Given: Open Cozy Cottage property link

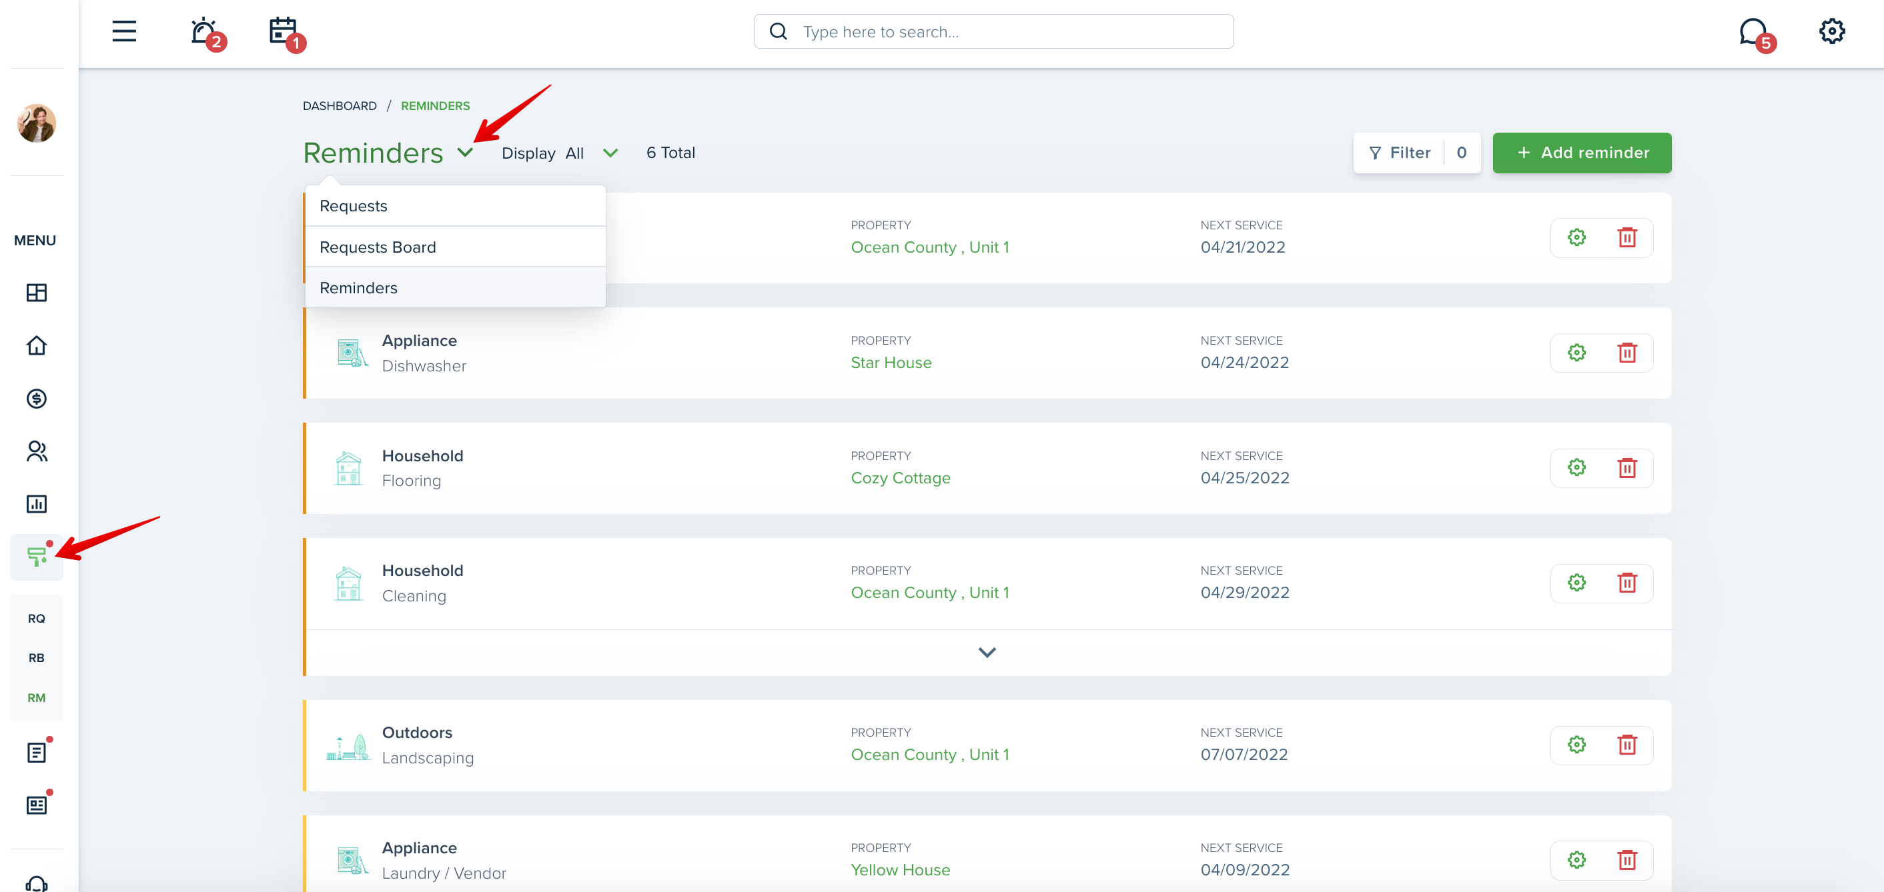Looking at the screenshot, I should (901, 477).
